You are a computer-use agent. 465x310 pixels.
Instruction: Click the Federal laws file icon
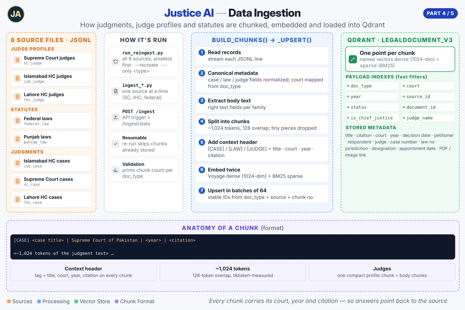pyautogui.click(x=18, y=121)
